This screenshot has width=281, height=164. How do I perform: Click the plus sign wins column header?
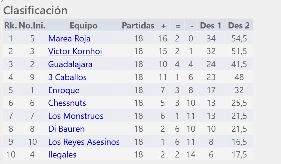point(163,26)
